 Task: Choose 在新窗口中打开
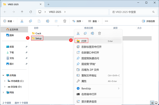point(98,53)
